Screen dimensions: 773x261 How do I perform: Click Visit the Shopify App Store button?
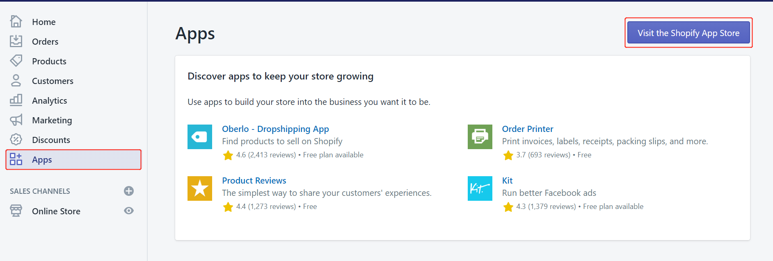pos(688,33)
